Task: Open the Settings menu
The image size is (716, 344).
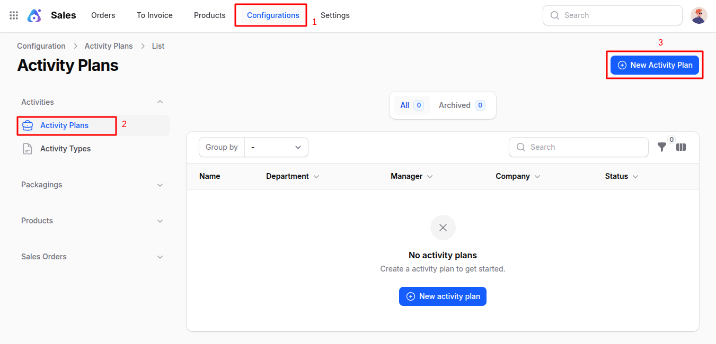Action: coord(335,15)
